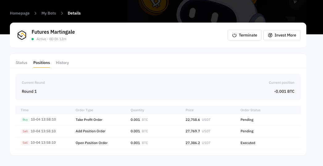The width and height of the screenshot is (323, 166).
Task: Open the History tab
Action: tap(62, 63)
